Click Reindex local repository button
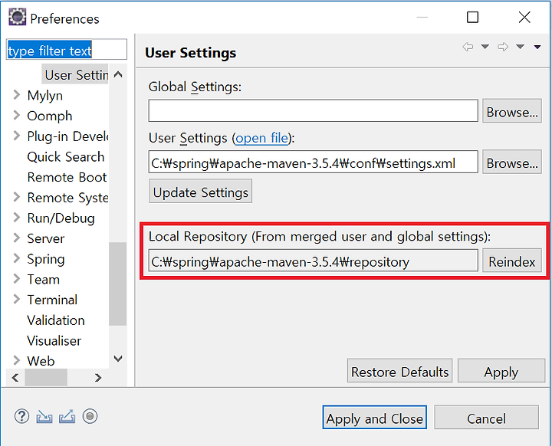The height and width of the screenshot is (446, 552). point(512,261)
